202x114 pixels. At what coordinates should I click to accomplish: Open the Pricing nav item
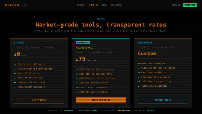[94, 5]
